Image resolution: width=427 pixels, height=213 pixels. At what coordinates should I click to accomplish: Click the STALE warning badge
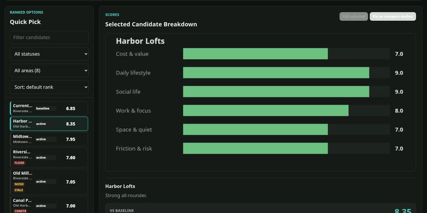pos(19,190)
